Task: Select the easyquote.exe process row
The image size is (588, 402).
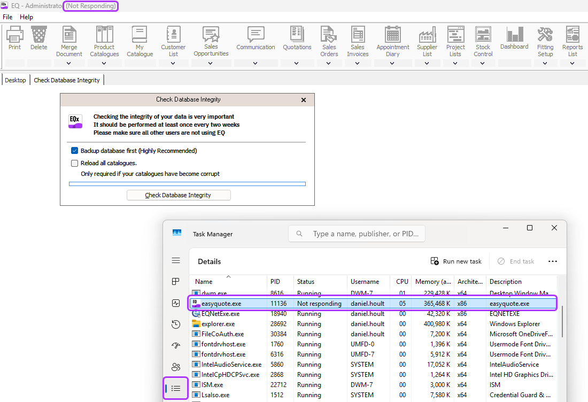Action: click(x=373, y=304)
